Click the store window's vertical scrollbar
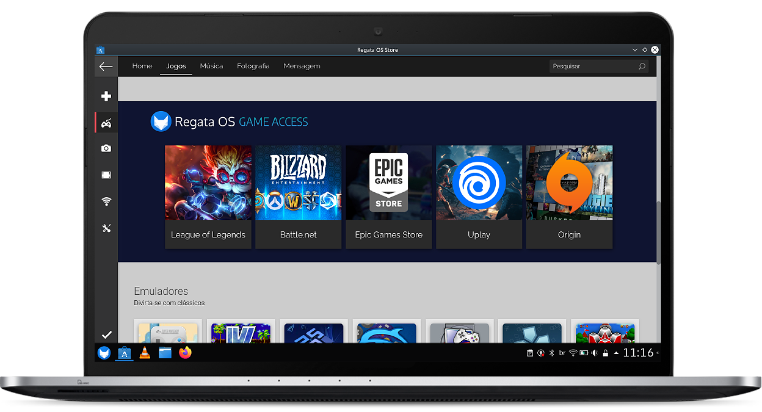The image size is (762, 412). pos(658,232)
